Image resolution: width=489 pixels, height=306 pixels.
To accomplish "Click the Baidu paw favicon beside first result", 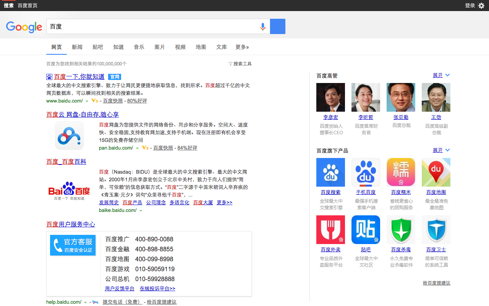I will 49,77.
